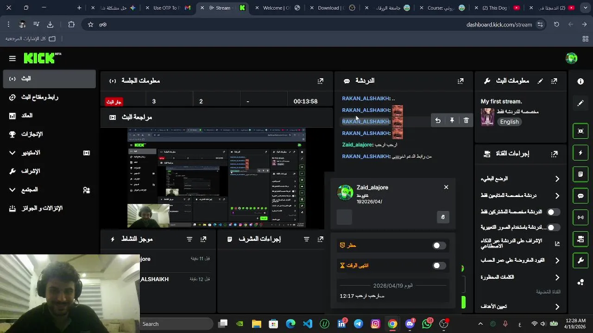The height and width of the screenshot is (333, 593).
Task: Pop out the الدردشة chat panel
Action: [x=461, y=81]
